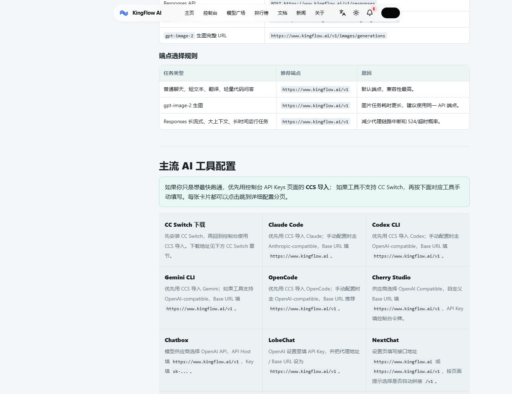The width and height of the screenshot is (512, 394).
Task: Open the Gemini CLI configuration card
Action: pos(211,298)
